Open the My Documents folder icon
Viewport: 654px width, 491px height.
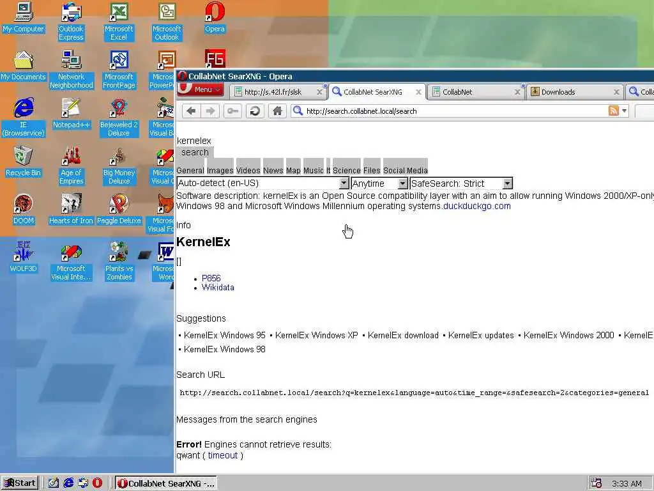click(24, 66)
